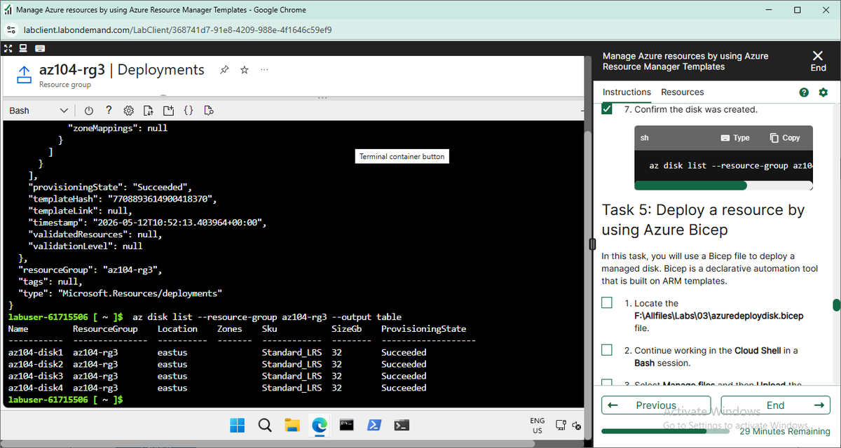Image resolution: width=841 pixels, height=448 pixels.
Task: Click the panel splitter handle between shell and instructions
Action: pos(592,244)
